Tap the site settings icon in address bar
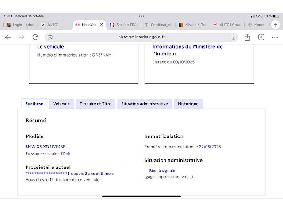The image size is (283, 212). [x=50, y=37]
